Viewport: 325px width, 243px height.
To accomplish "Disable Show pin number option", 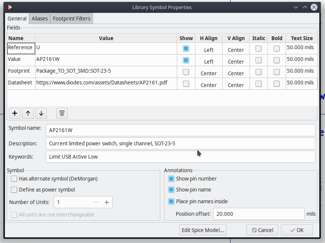I will (x=171, y=179).
